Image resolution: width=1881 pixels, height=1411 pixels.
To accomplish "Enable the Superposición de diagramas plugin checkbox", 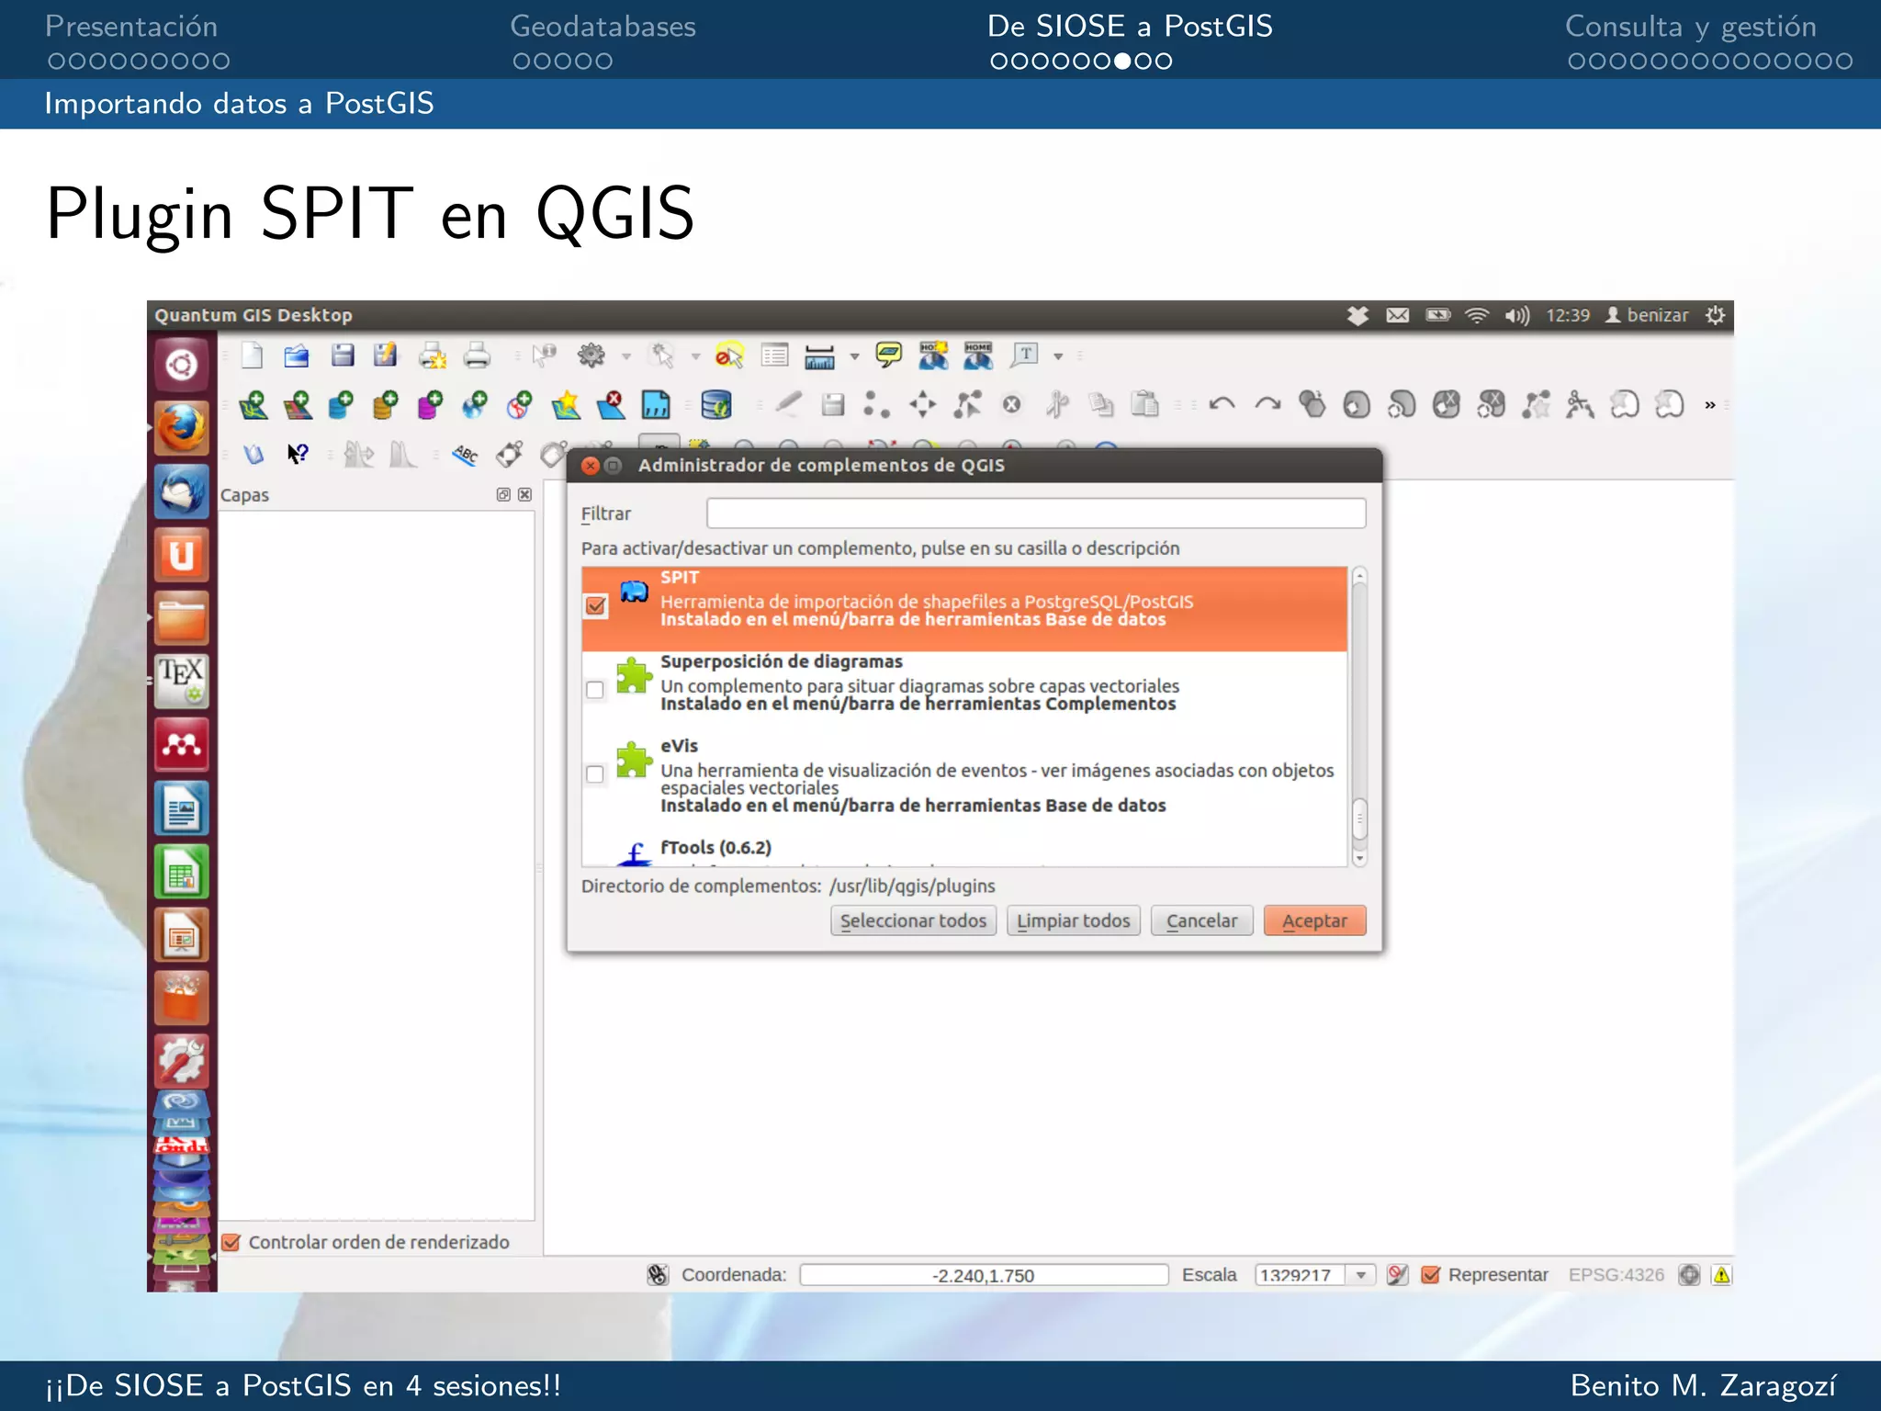I will tap(595, 690).
